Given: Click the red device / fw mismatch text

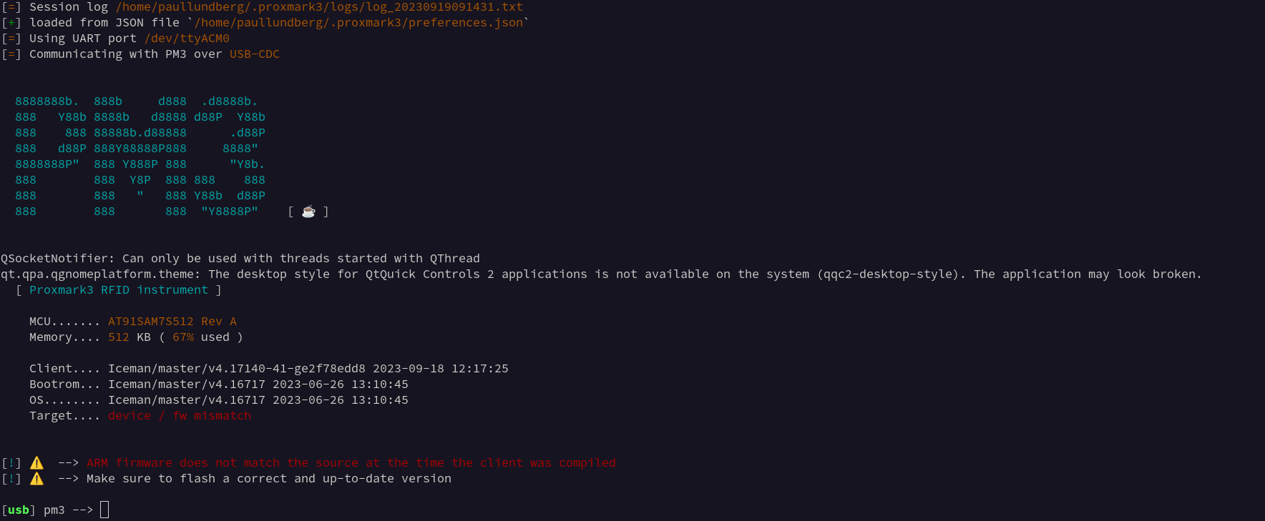Looking at the screenshot, I should click(x=180, y=416).
